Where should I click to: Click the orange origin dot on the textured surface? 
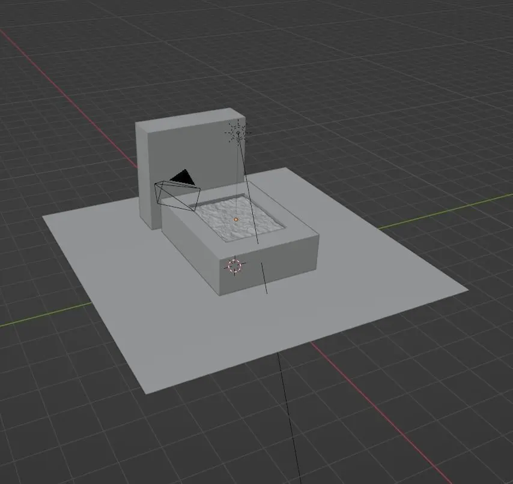236,220
